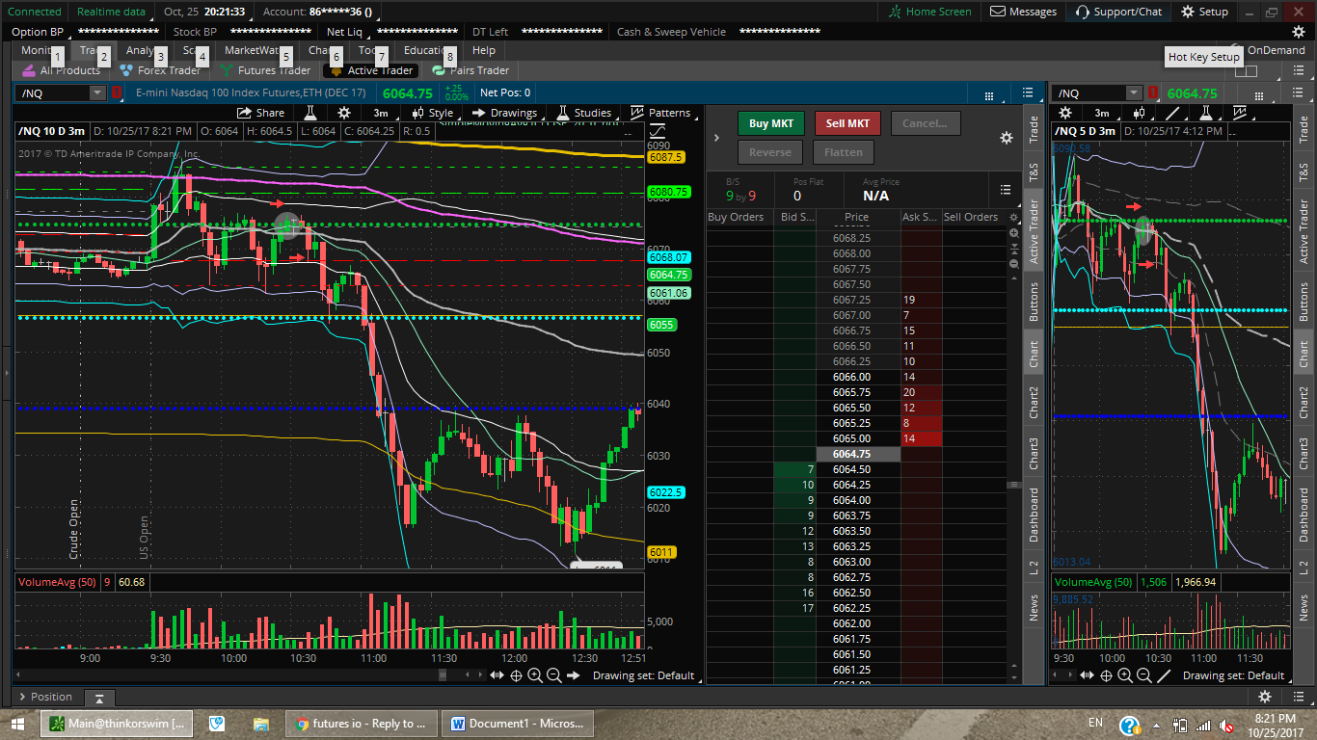Screen dimensions: 1317x740
Task: Click the crosshair icon under the right chart
Action: pos(1106,675)
